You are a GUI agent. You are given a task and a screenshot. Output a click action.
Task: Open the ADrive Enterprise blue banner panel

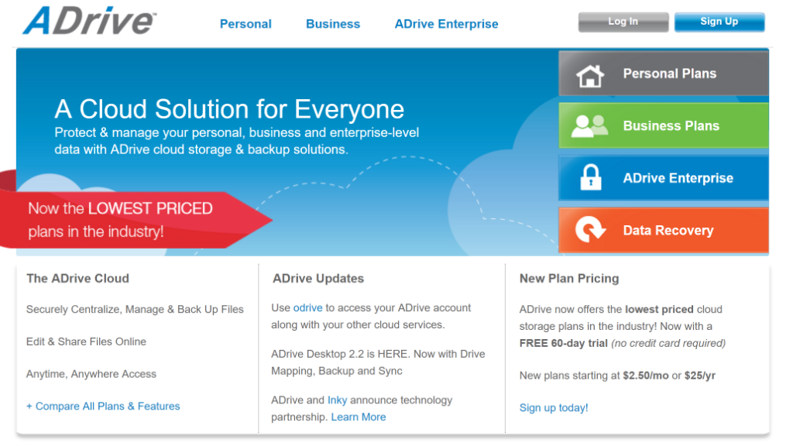pos(674,177)
